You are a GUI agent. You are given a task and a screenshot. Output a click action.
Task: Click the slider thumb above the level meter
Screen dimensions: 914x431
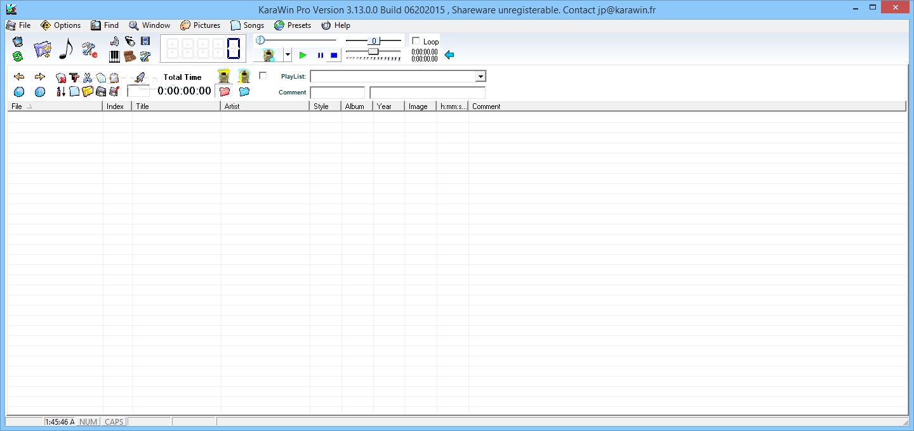(x=373, y=51)
